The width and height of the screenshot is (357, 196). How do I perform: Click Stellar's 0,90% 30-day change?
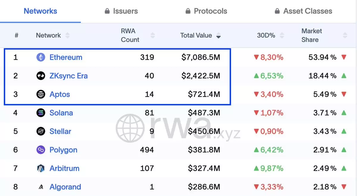point(268,131)
